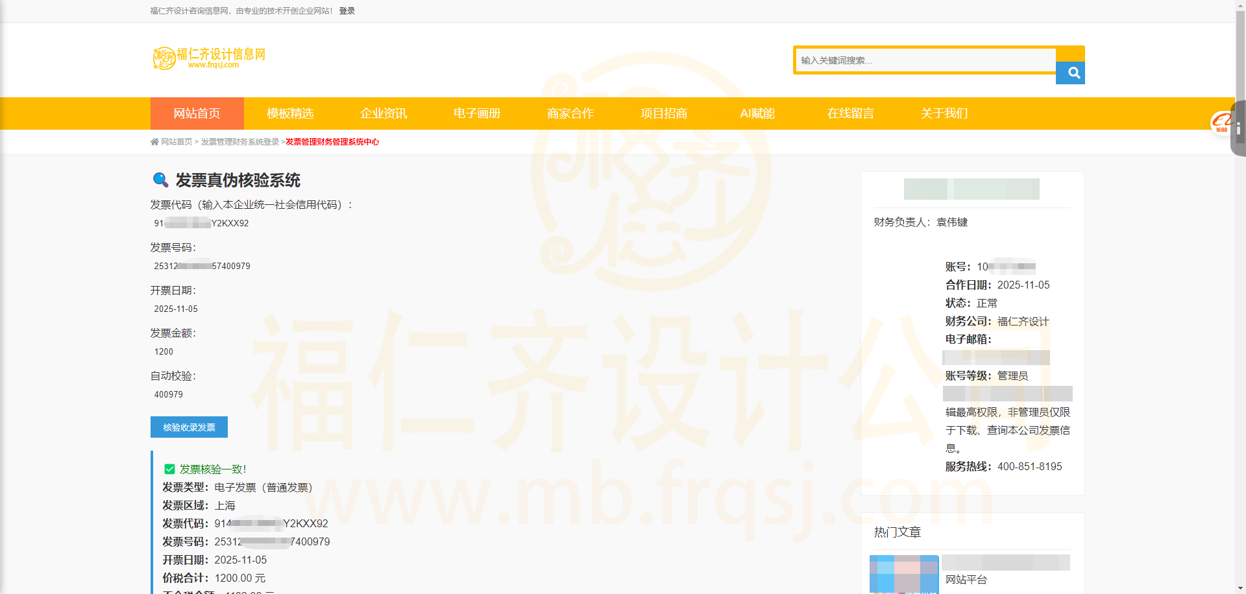Click the magnifier icon beside 发票真伪核验系统 title
This screenshot has height=594, width=1246.
click(160, 180)
